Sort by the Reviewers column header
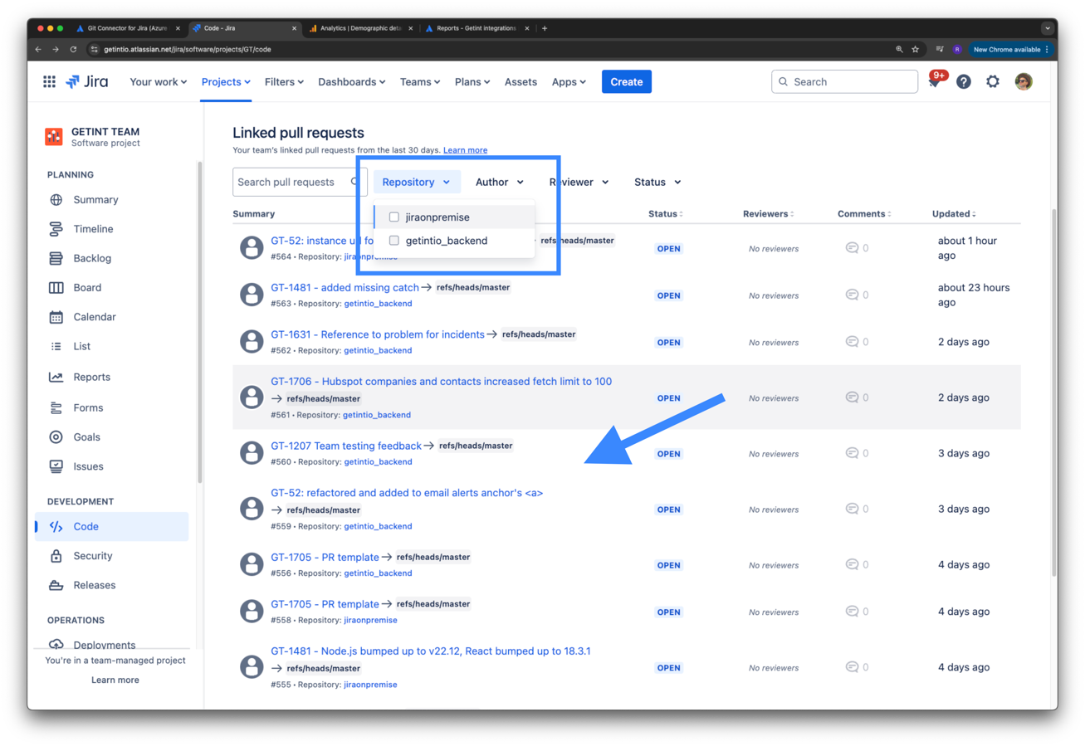The height and width of the screenshot is (746, 1085). (768, 214)
